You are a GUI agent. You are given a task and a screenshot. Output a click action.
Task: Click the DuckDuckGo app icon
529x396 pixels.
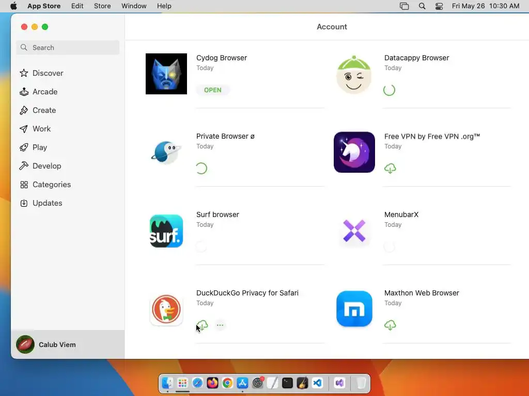coord(166,309)
